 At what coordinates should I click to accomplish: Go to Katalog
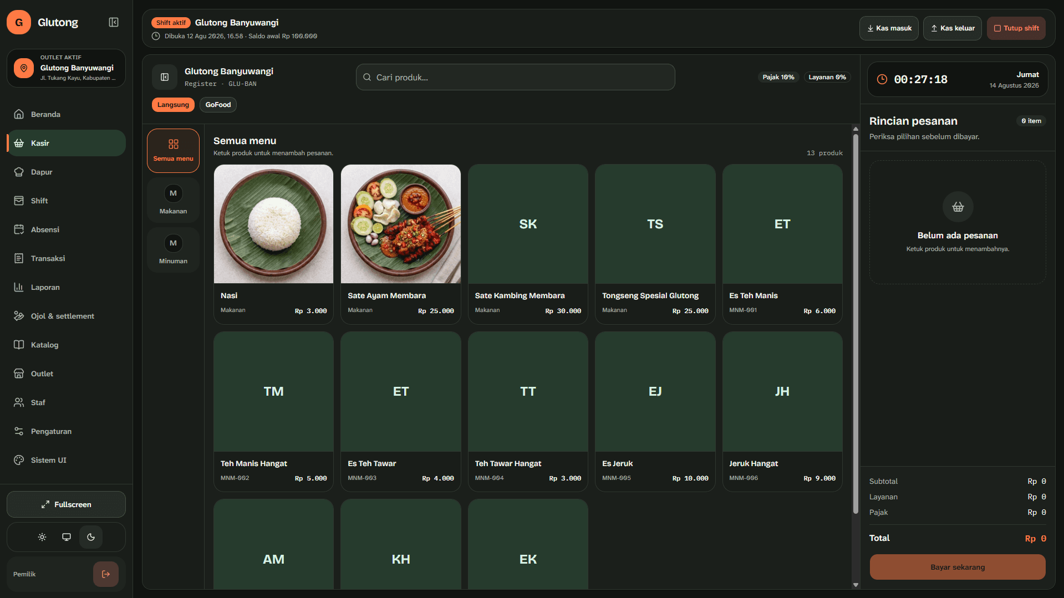tap(66, 345)
